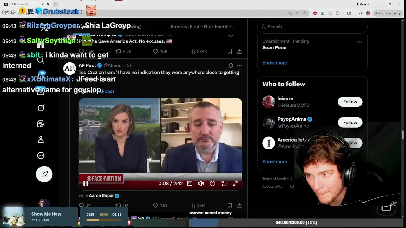406x228 pixels.
Task: Bookmark the Save America Act tweet
Action: 230,51
